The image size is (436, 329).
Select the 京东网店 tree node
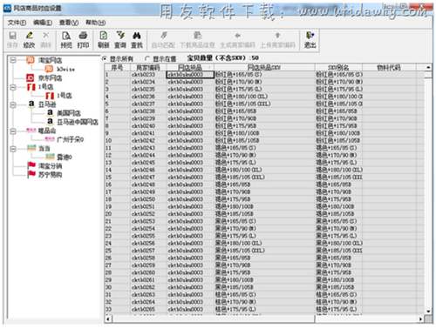50,77
